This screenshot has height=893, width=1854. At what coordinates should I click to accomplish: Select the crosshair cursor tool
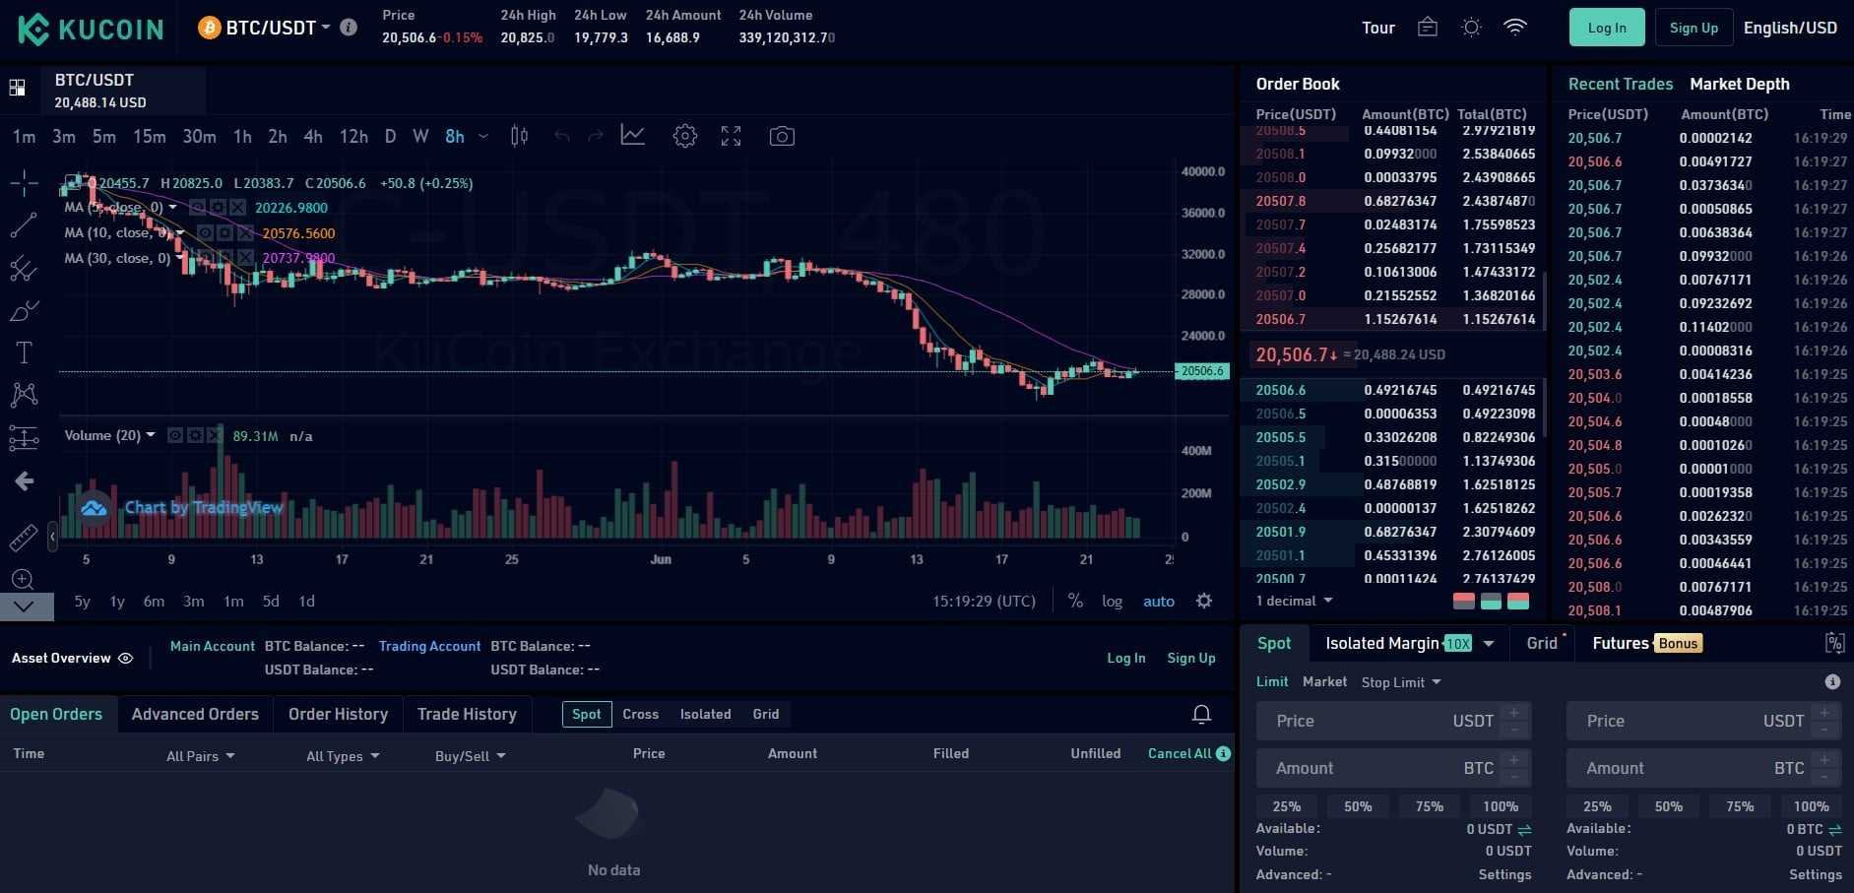point(24,182)
